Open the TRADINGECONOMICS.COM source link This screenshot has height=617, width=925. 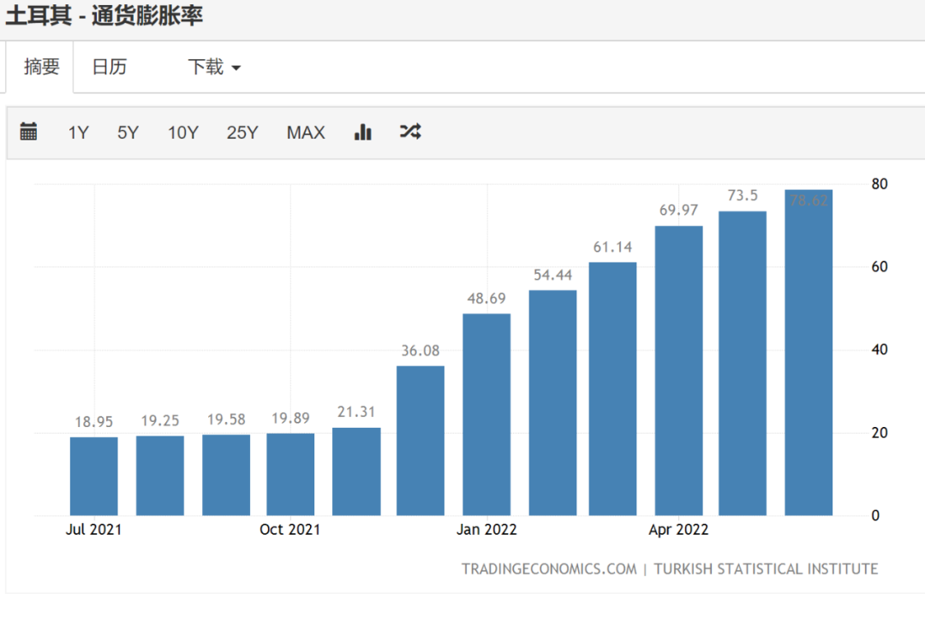tap(549, 569)
